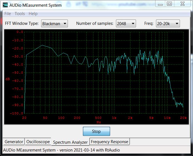The width and height of the screenshot is (193, 156).
Task: Click the Stop button
Action: (96, 131)
